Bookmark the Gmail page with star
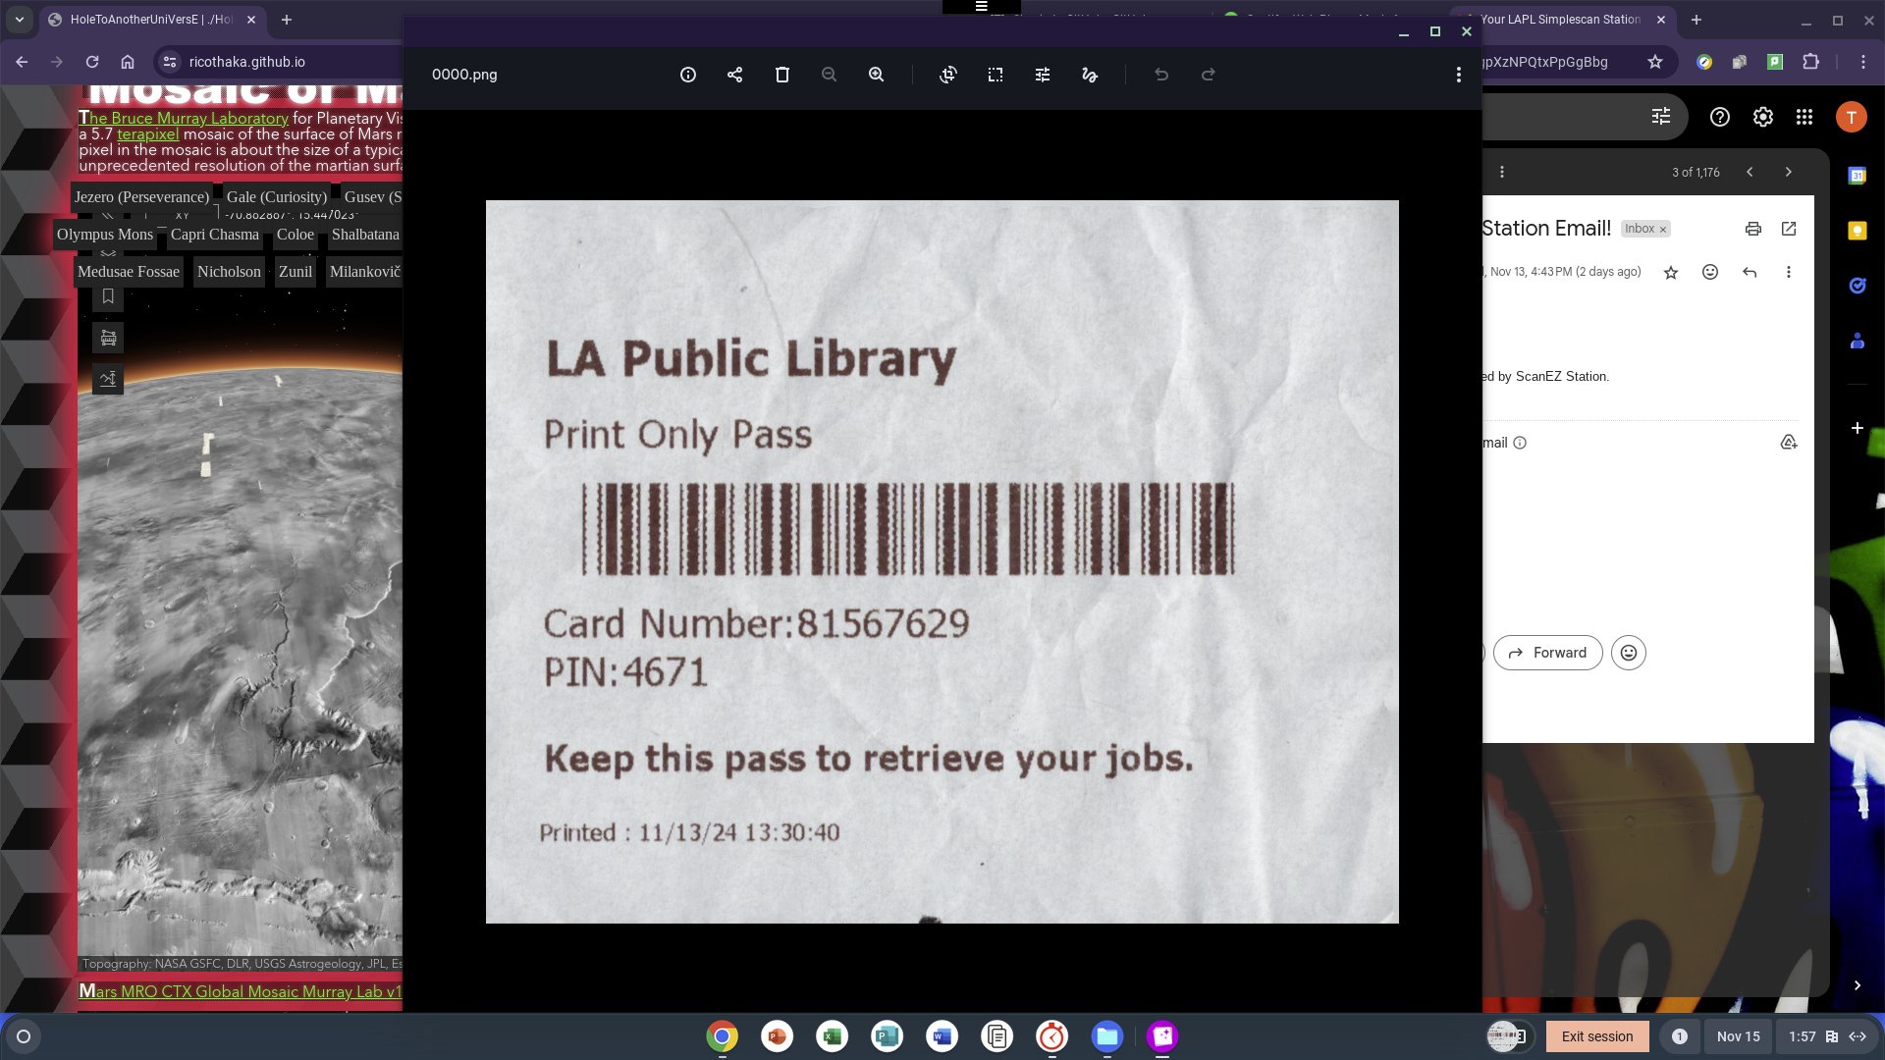Image resolution: width=1885 pixels, height=1060 pixels. point(1655,62)
